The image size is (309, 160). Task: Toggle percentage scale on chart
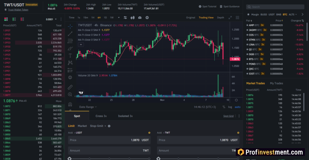224,107
